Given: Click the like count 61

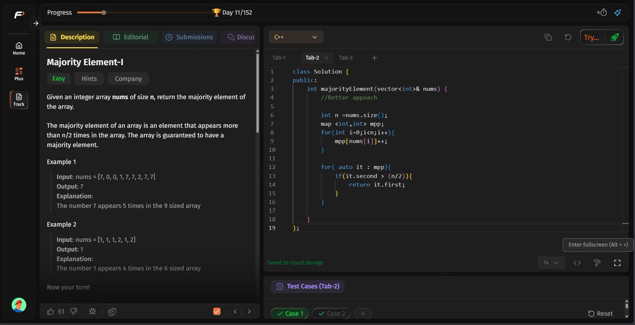Looking at the screenshot, I should click(61, 312).
